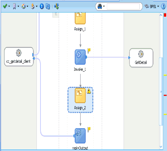167x151 pixels.
Task: Select the Invoke_1 activity icon
Action: 80,57
